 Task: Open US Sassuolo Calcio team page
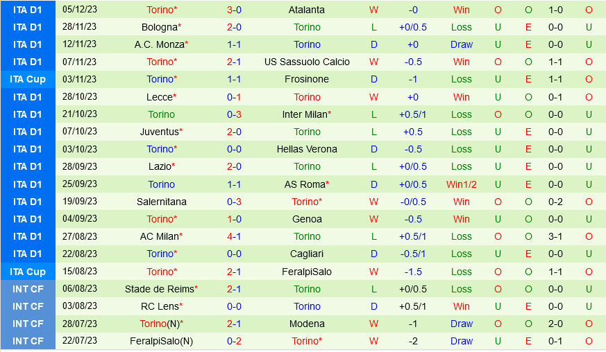click(x=307, y=62)
